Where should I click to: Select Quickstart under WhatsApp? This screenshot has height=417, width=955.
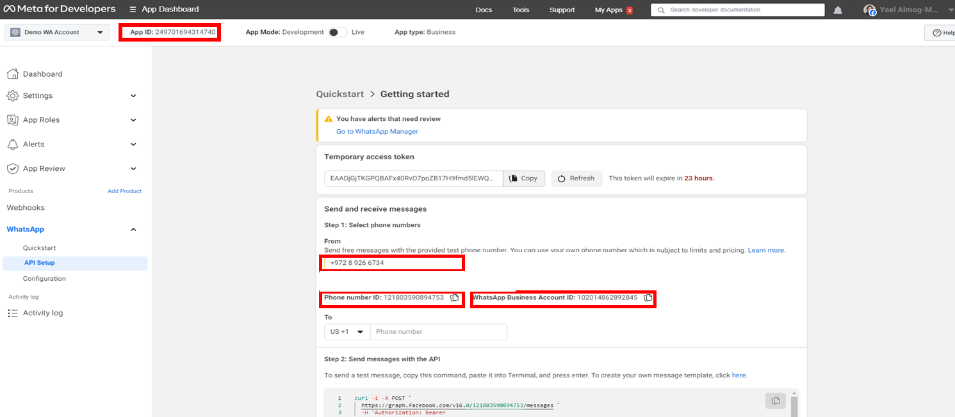(40, 248)
